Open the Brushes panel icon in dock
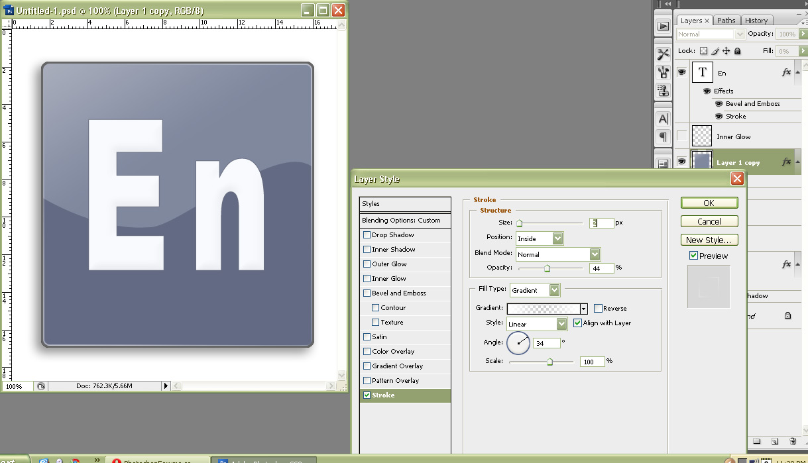This screenshot has width=808, height=463. pos(663,72)
